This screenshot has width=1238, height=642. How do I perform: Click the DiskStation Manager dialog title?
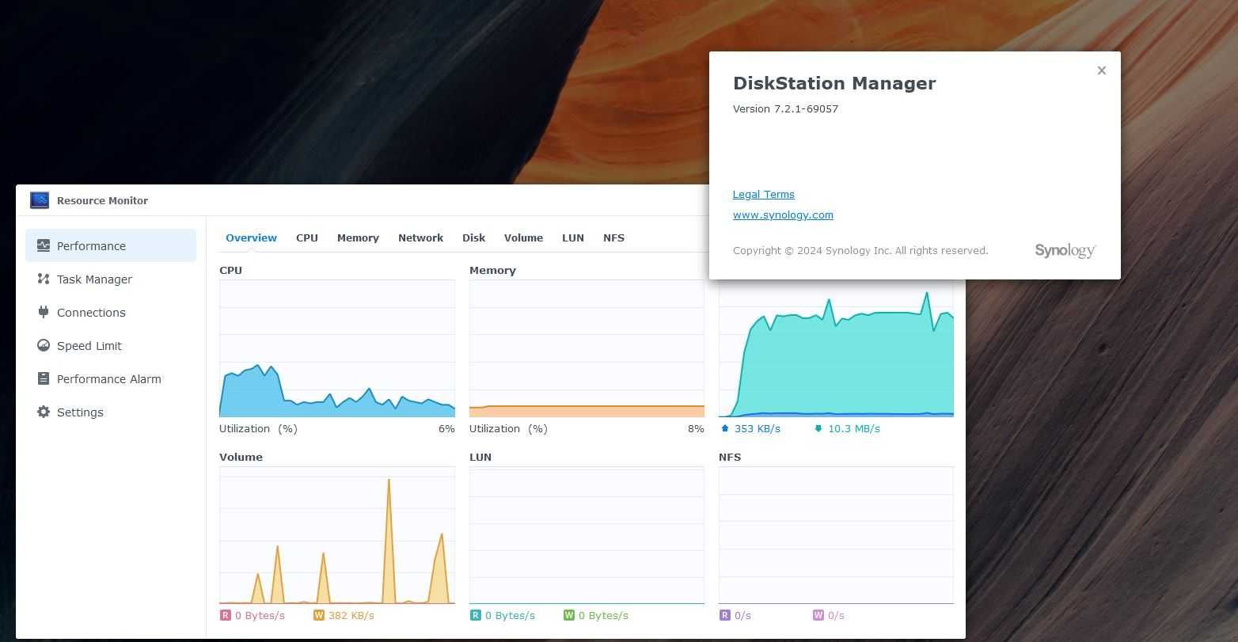(x=834, y=83)
